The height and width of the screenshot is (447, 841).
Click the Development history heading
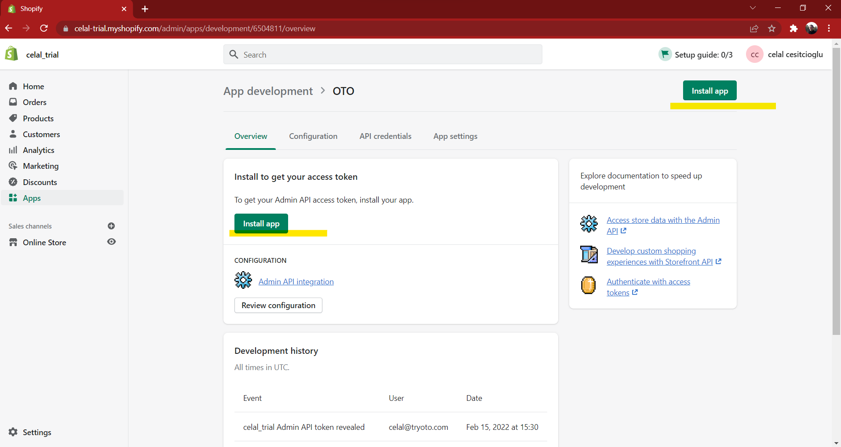click(x=276, y=351)
